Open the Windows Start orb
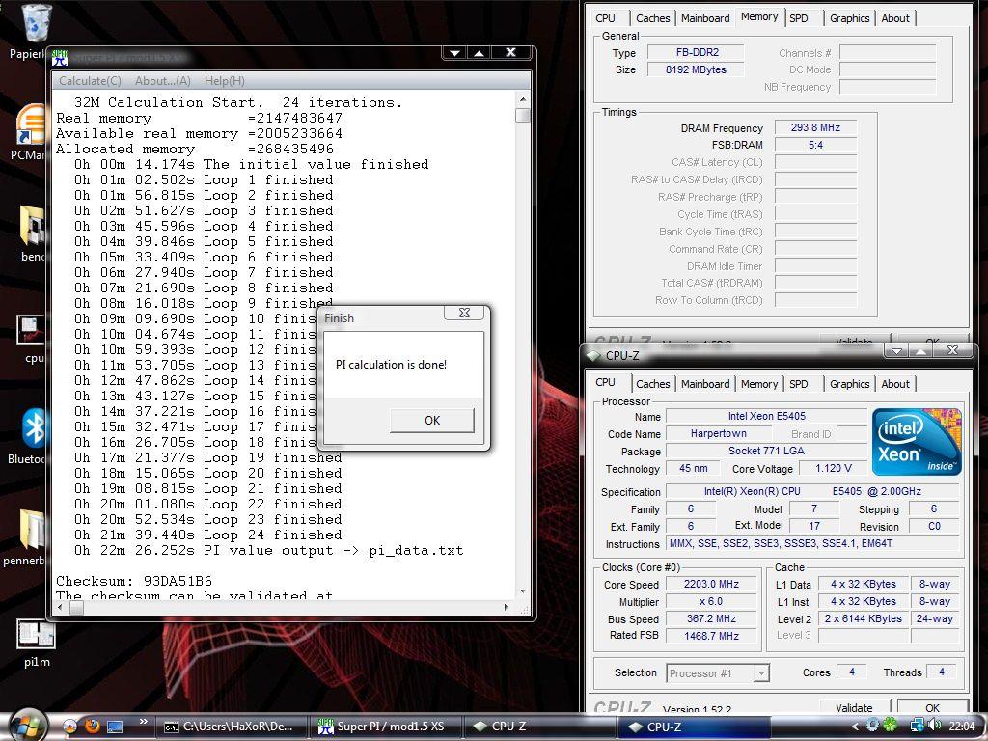This screenshot has height=741, width=988. (27, 726)
